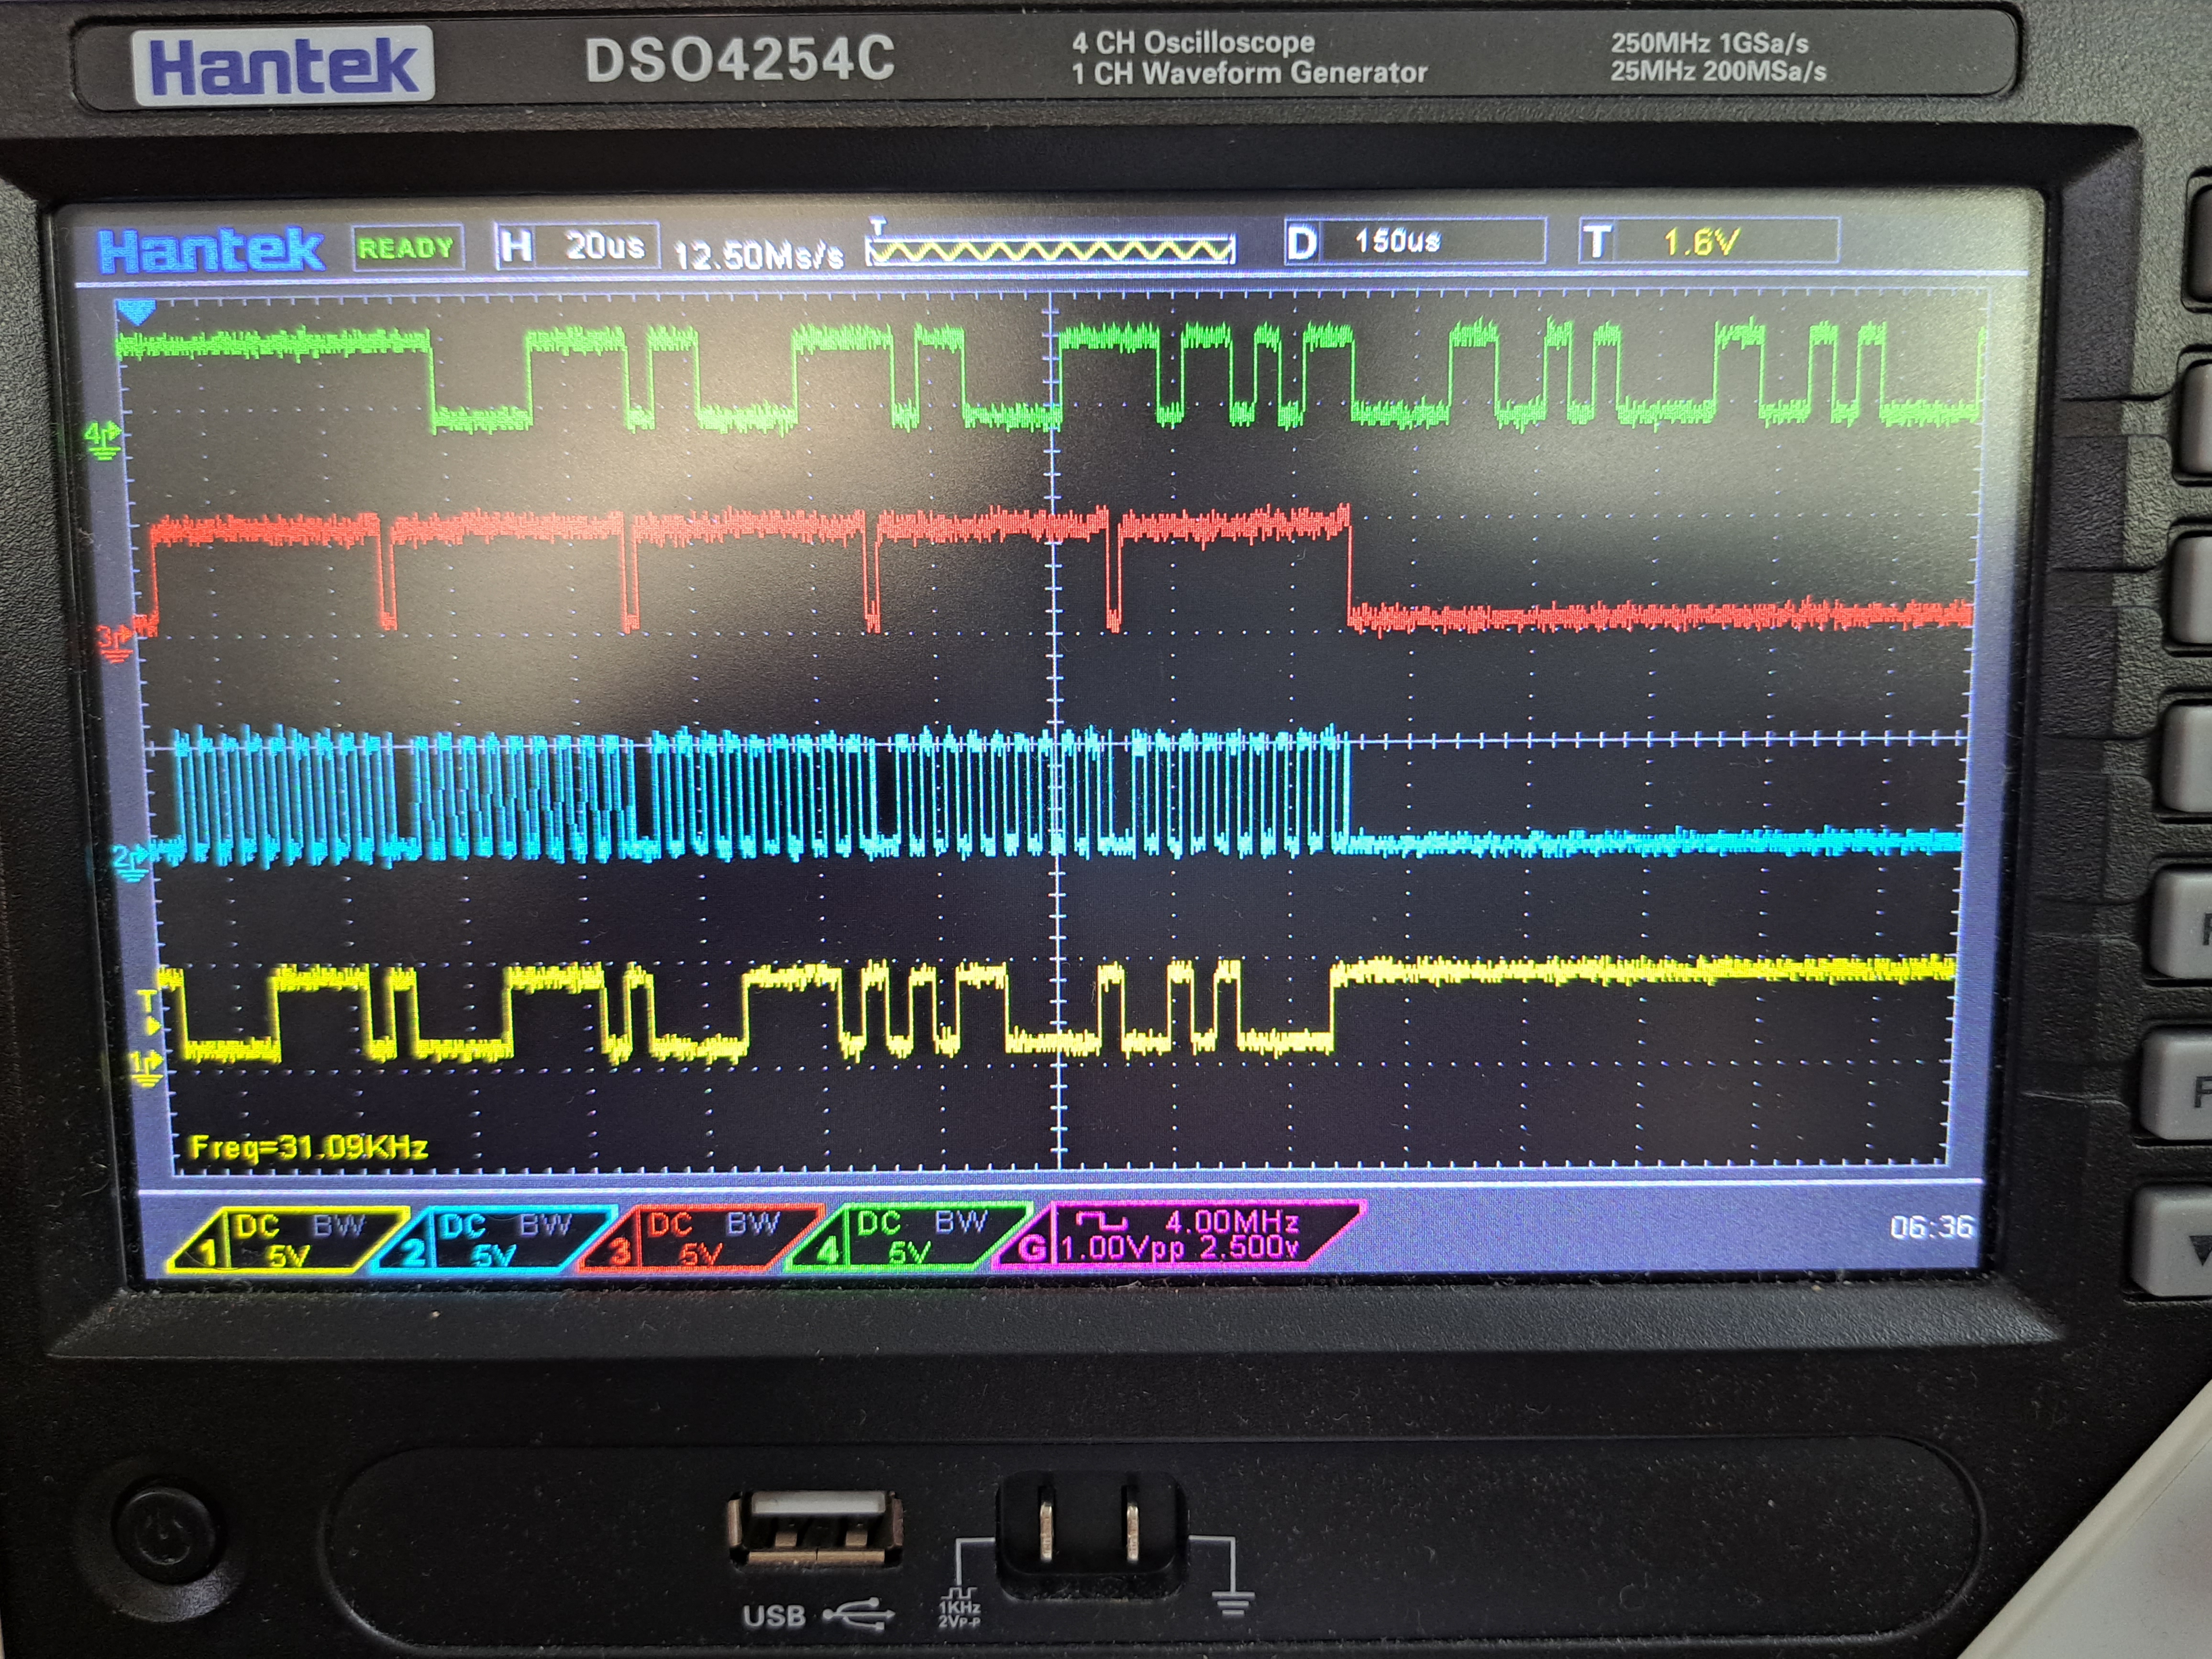
Task: Click the channel 3 ground marker icon
Action: pyautogui.click(x=114, y=643)
